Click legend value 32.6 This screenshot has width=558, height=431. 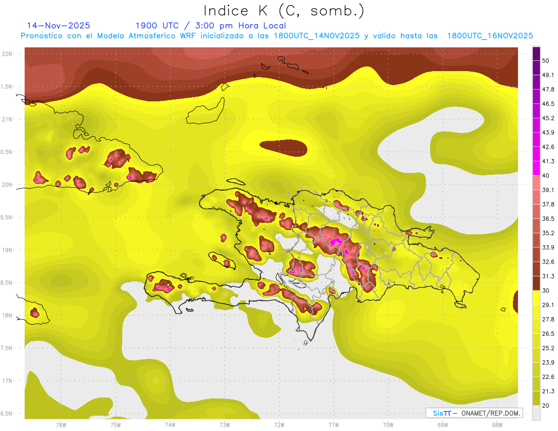[548, 262]
